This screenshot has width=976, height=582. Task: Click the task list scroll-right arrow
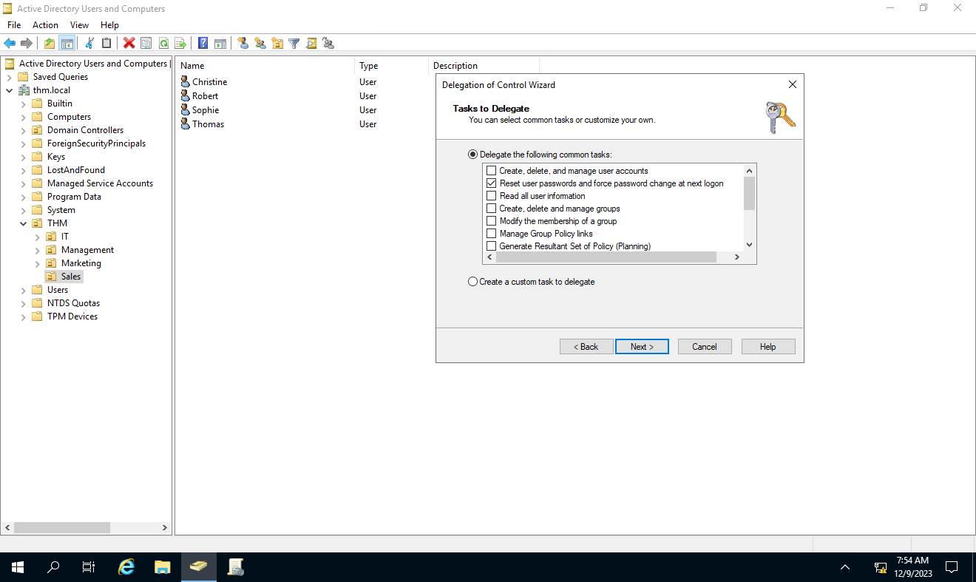click(x=737, y=257)
